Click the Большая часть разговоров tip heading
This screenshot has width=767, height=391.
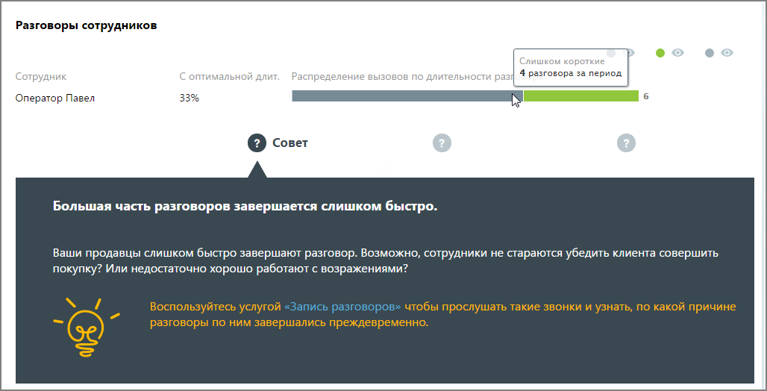245,206
